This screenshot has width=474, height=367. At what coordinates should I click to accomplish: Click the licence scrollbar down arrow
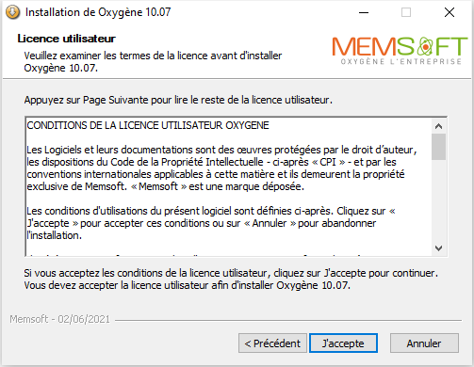point(439,248)
